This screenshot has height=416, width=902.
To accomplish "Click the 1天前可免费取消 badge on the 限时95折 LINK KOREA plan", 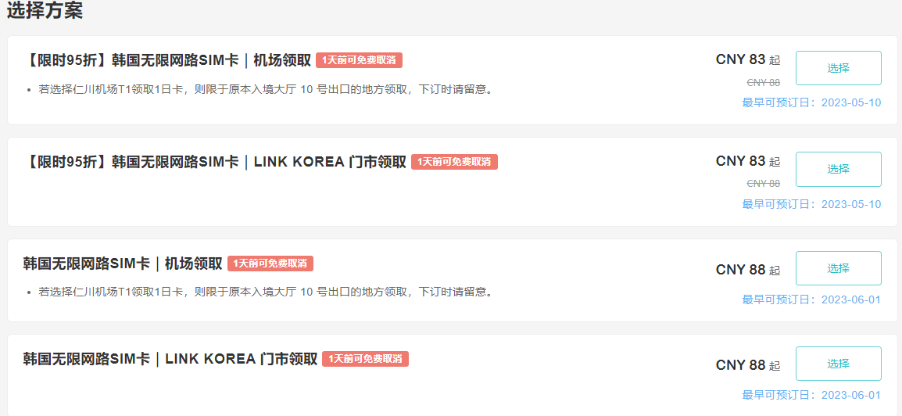I will (x=454, y=162).
